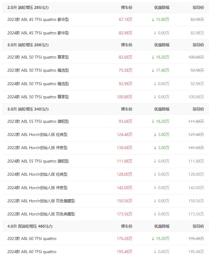
Task: Open 2023款 A8L 50 TFSI quattro 臻选型
Action: [x=38, y=70]
